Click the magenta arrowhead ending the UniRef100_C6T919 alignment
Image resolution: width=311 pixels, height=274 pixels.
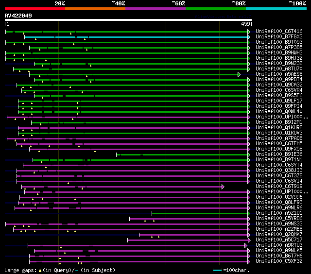tap(223, 187)
